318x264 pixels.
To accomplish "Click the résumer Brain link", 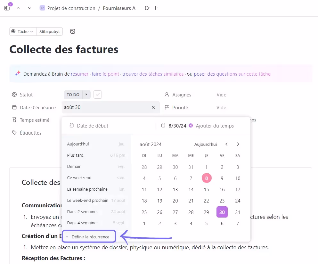I will (79, 74).
